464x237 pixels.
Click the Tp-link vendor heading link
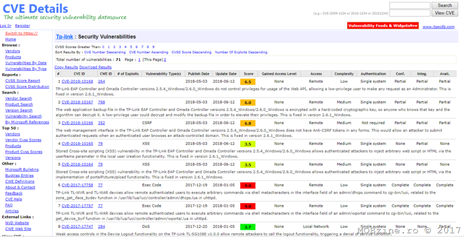pos(64,37)
